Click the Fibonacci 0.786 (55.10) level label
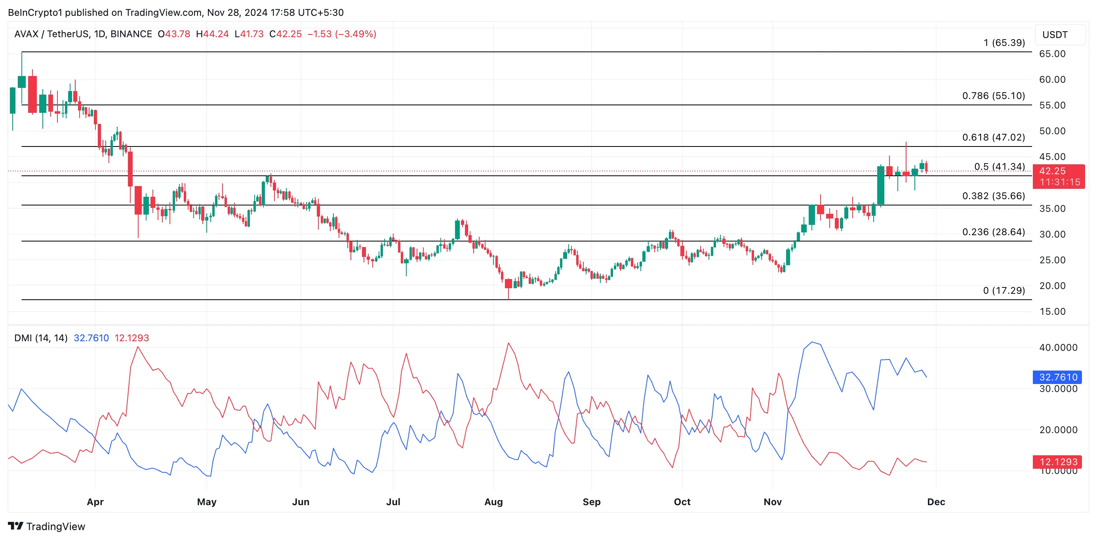The height and width of the screenshot is (540, 1097). coord(993,96)
